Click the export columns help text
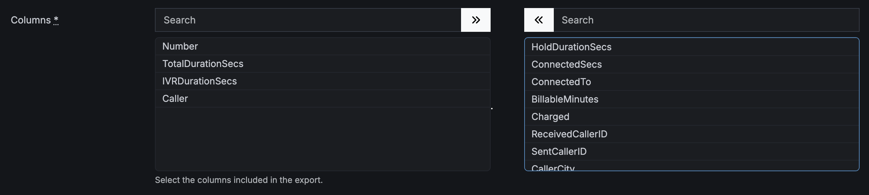 [239, 180]
